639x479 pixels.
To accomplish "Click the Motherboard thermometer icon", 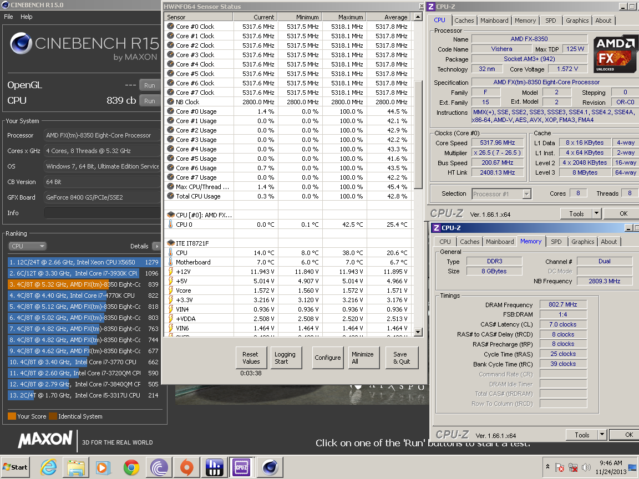I will pyautogui.click(x=170, y=262).
